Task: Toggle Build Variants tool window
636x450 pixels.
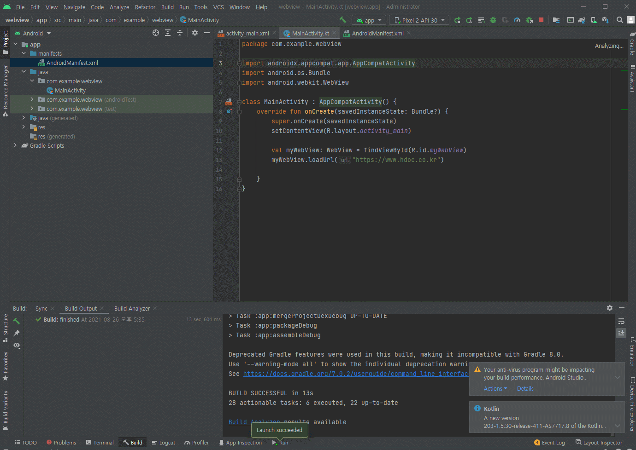Action: click(x=5, y=411)
